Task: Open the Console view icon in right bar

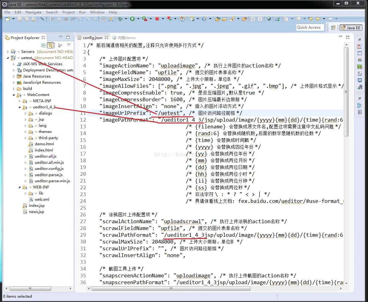Action: (360, 80)
